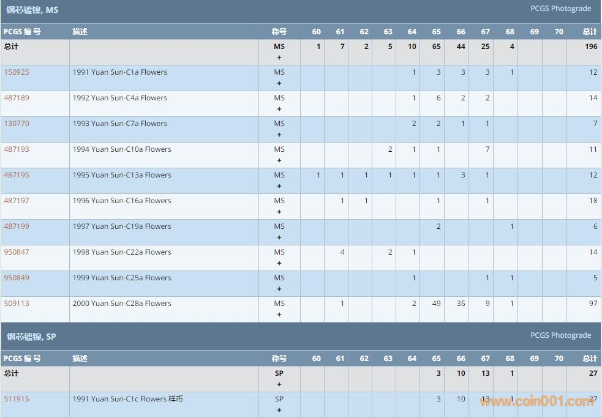This screenshot has height=418, width=602.
Task: Open PCGS number 150925 link
Action: pyautogui.click(x=17, y=72)
